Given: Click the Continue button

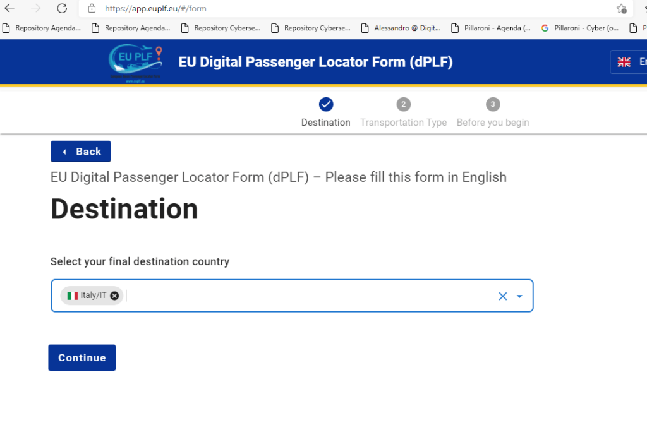Looking at the screenshot, I should pyautogui.click(x=82, y=357).
